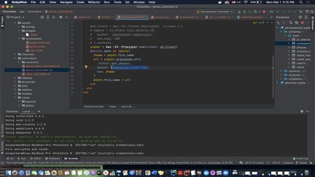
Task: Open the Run tool window
Action: coord(22,158)
